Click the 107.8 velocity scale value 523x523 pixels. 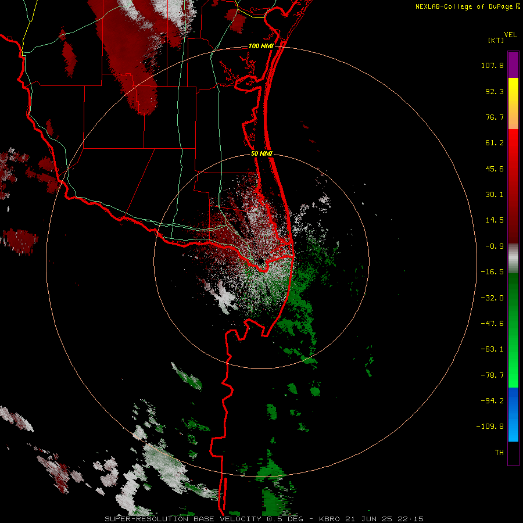click(x=492, y=65)
